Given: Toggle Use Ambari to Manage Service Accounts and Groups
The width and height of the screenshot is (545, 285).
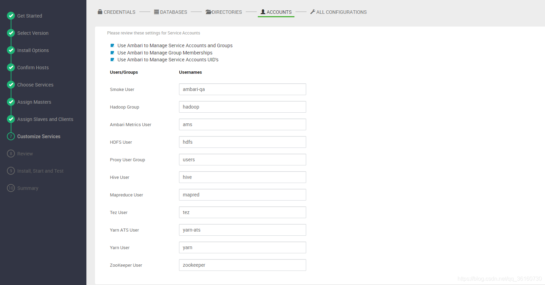Looking at the screenshot, I should pos(112,45).
